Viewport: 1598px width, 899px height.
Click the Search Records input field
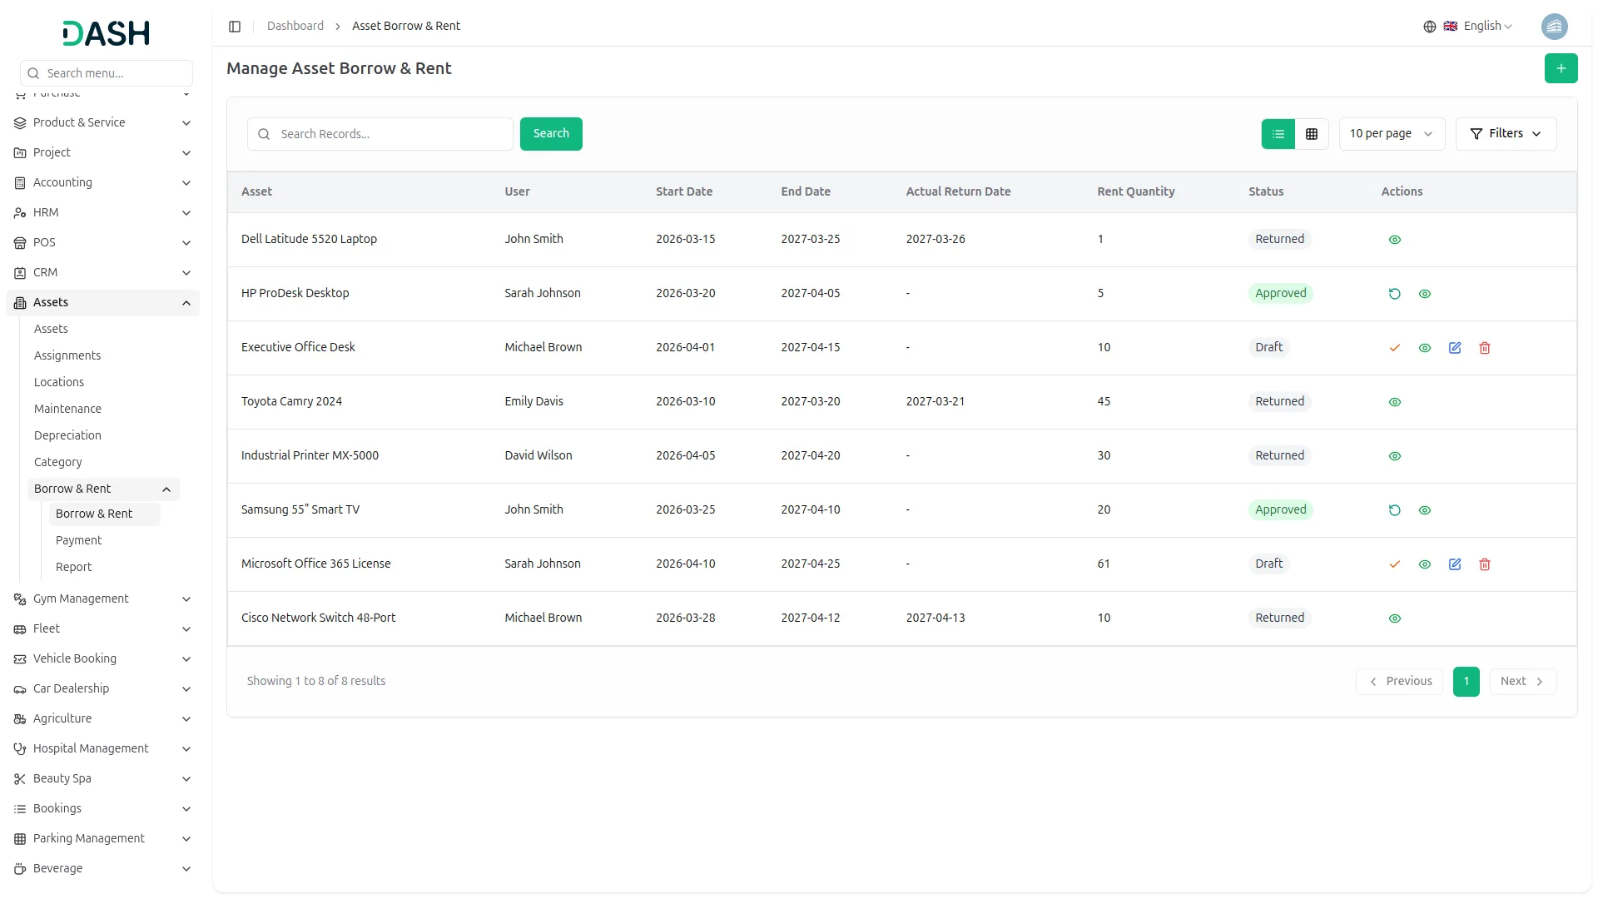click(391, 134)
